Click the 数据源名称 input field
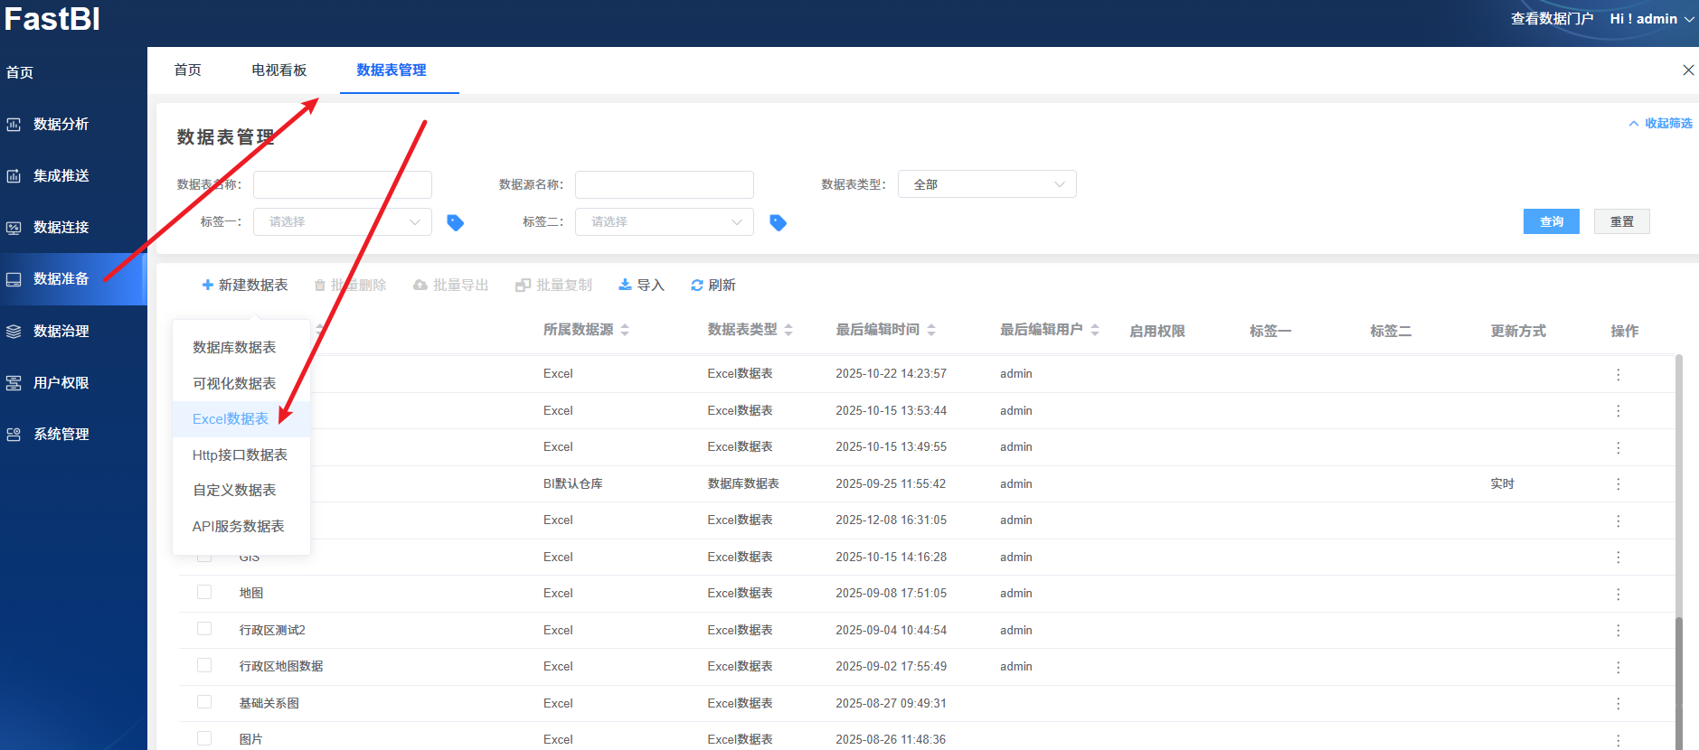The height and width of the screenshot is (750, 1699). (664, 185)
